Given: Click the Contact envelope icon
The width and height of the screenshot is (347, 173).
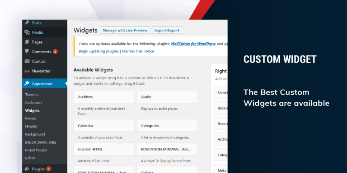Looking at the screenshot, I should pyautogui.click(x=27, y=61).
